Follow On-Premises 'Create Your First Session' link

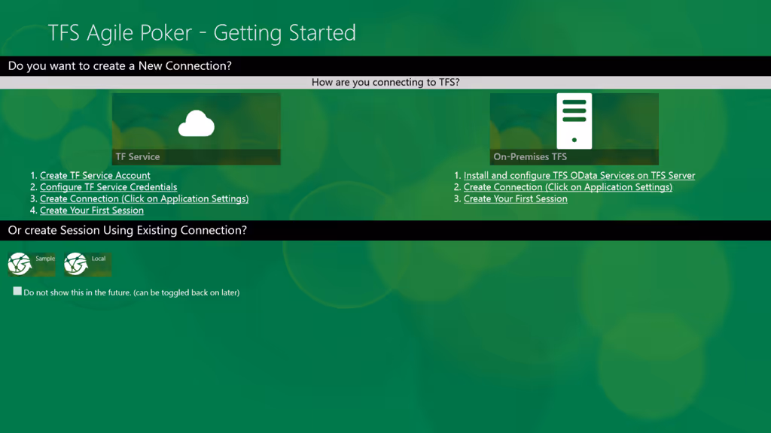[515, 198]
